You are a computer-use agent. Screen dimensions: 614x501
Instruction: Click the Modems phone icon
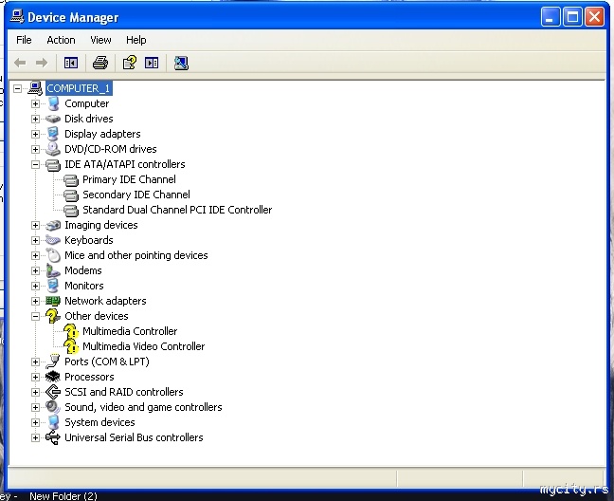click(x=53, y=270)
